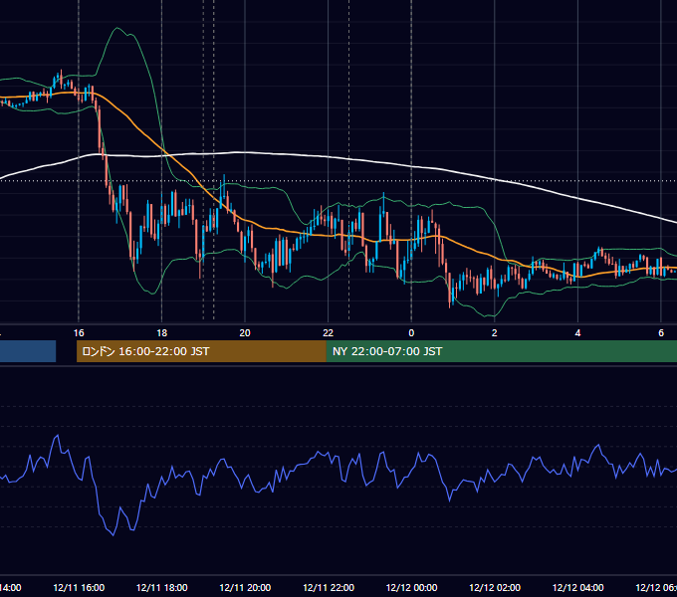Click the "12/12 04:00" date label

click(578, 587)
